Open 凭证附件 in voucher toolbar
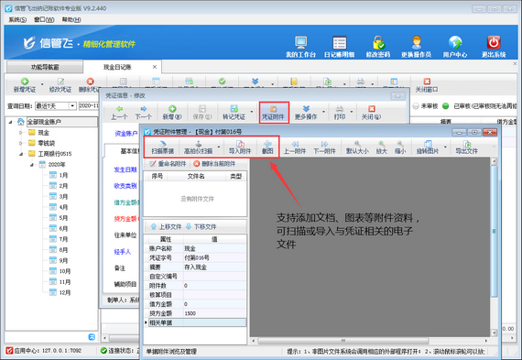This screenshot has height=360, width=522. [273, 113]
